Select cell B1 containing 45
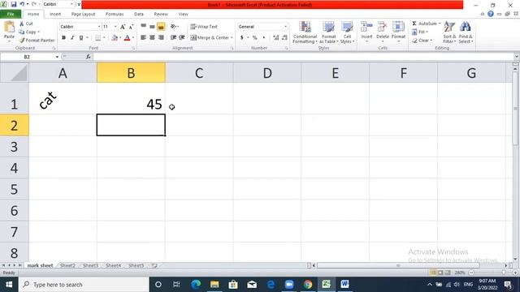520x292 pixels. [131, 99]
